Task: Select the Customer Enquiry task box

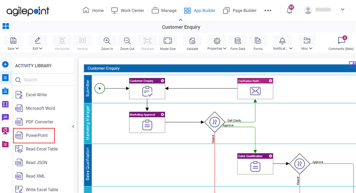Action: pyautogui.click(x=147, y=89)
